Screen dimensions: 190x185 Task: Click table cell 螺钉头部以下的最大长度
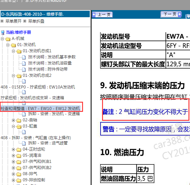pos(133,64)
